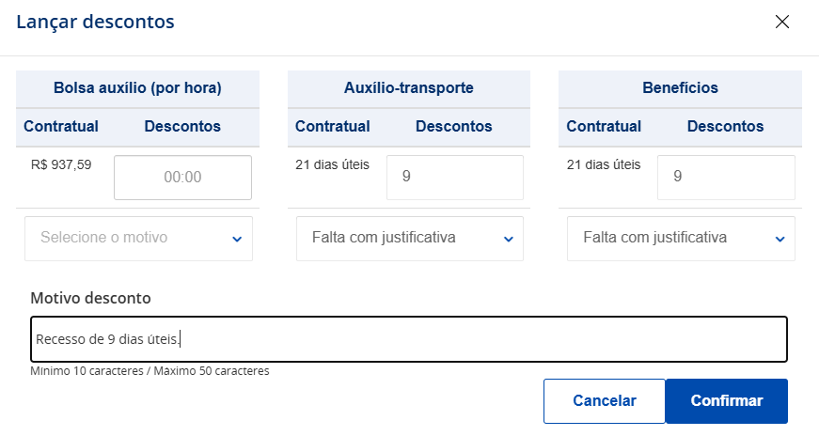819x436 pixels.
Task: Click the Motivo desconto text box
Action: pyautogui.click(x=409, y=339)
